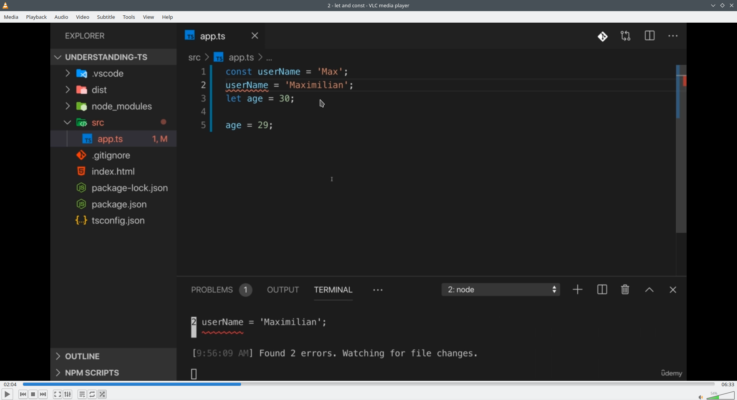
Task: Open tsconfig.json file
Action: 118,221
